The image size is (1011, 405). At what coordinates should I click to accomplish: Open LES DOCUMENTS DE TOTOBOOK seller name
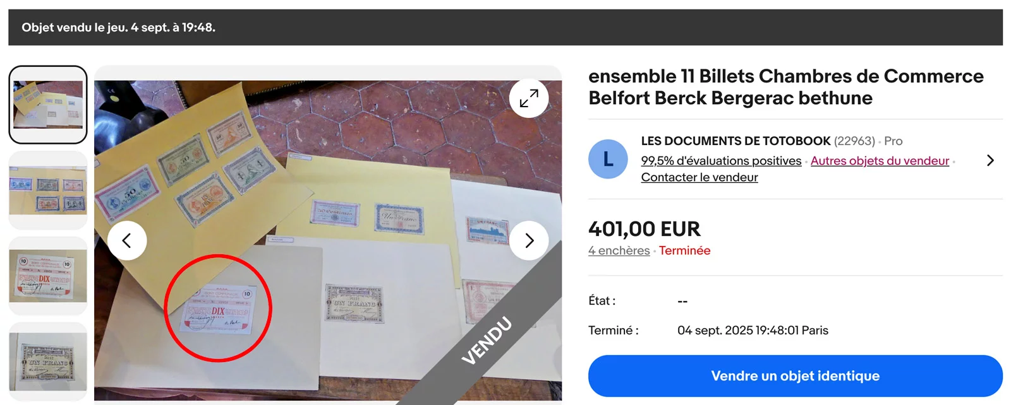736,141
